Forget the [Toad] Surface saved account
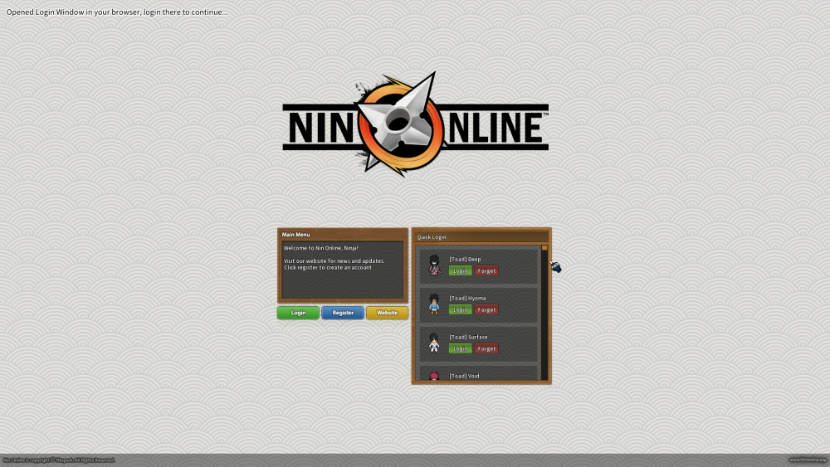This screenshot has height=467, width=830. [x=486, y=349]
